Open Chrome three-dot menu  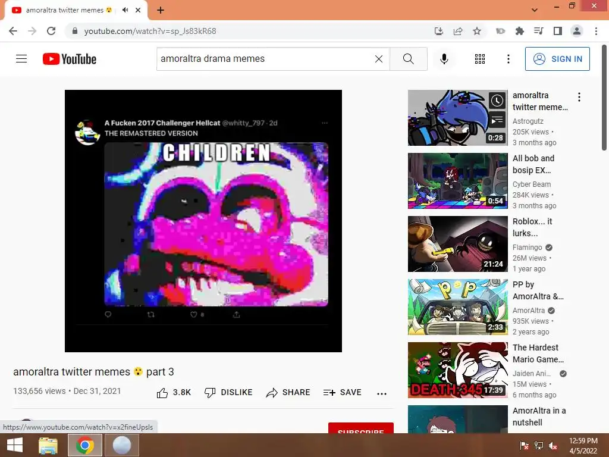[x=596, y=31]
